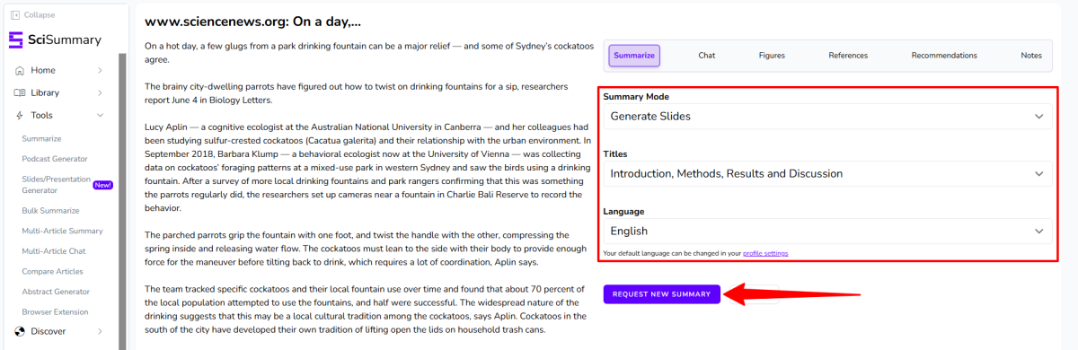Open the profile settings link
The height and width of the screenshot is (350, 1078).
[765, 253]
